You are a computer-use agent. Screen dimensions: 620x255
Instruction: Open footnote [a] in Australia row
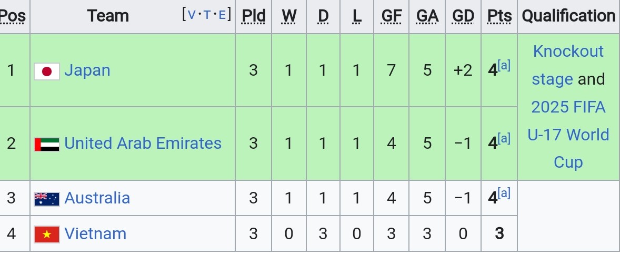504,193
